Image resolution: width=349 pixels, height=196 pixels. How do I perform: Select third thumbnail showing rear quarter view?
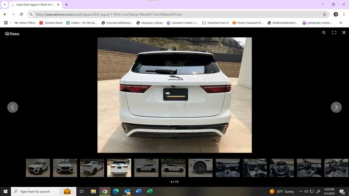(92, 168)
